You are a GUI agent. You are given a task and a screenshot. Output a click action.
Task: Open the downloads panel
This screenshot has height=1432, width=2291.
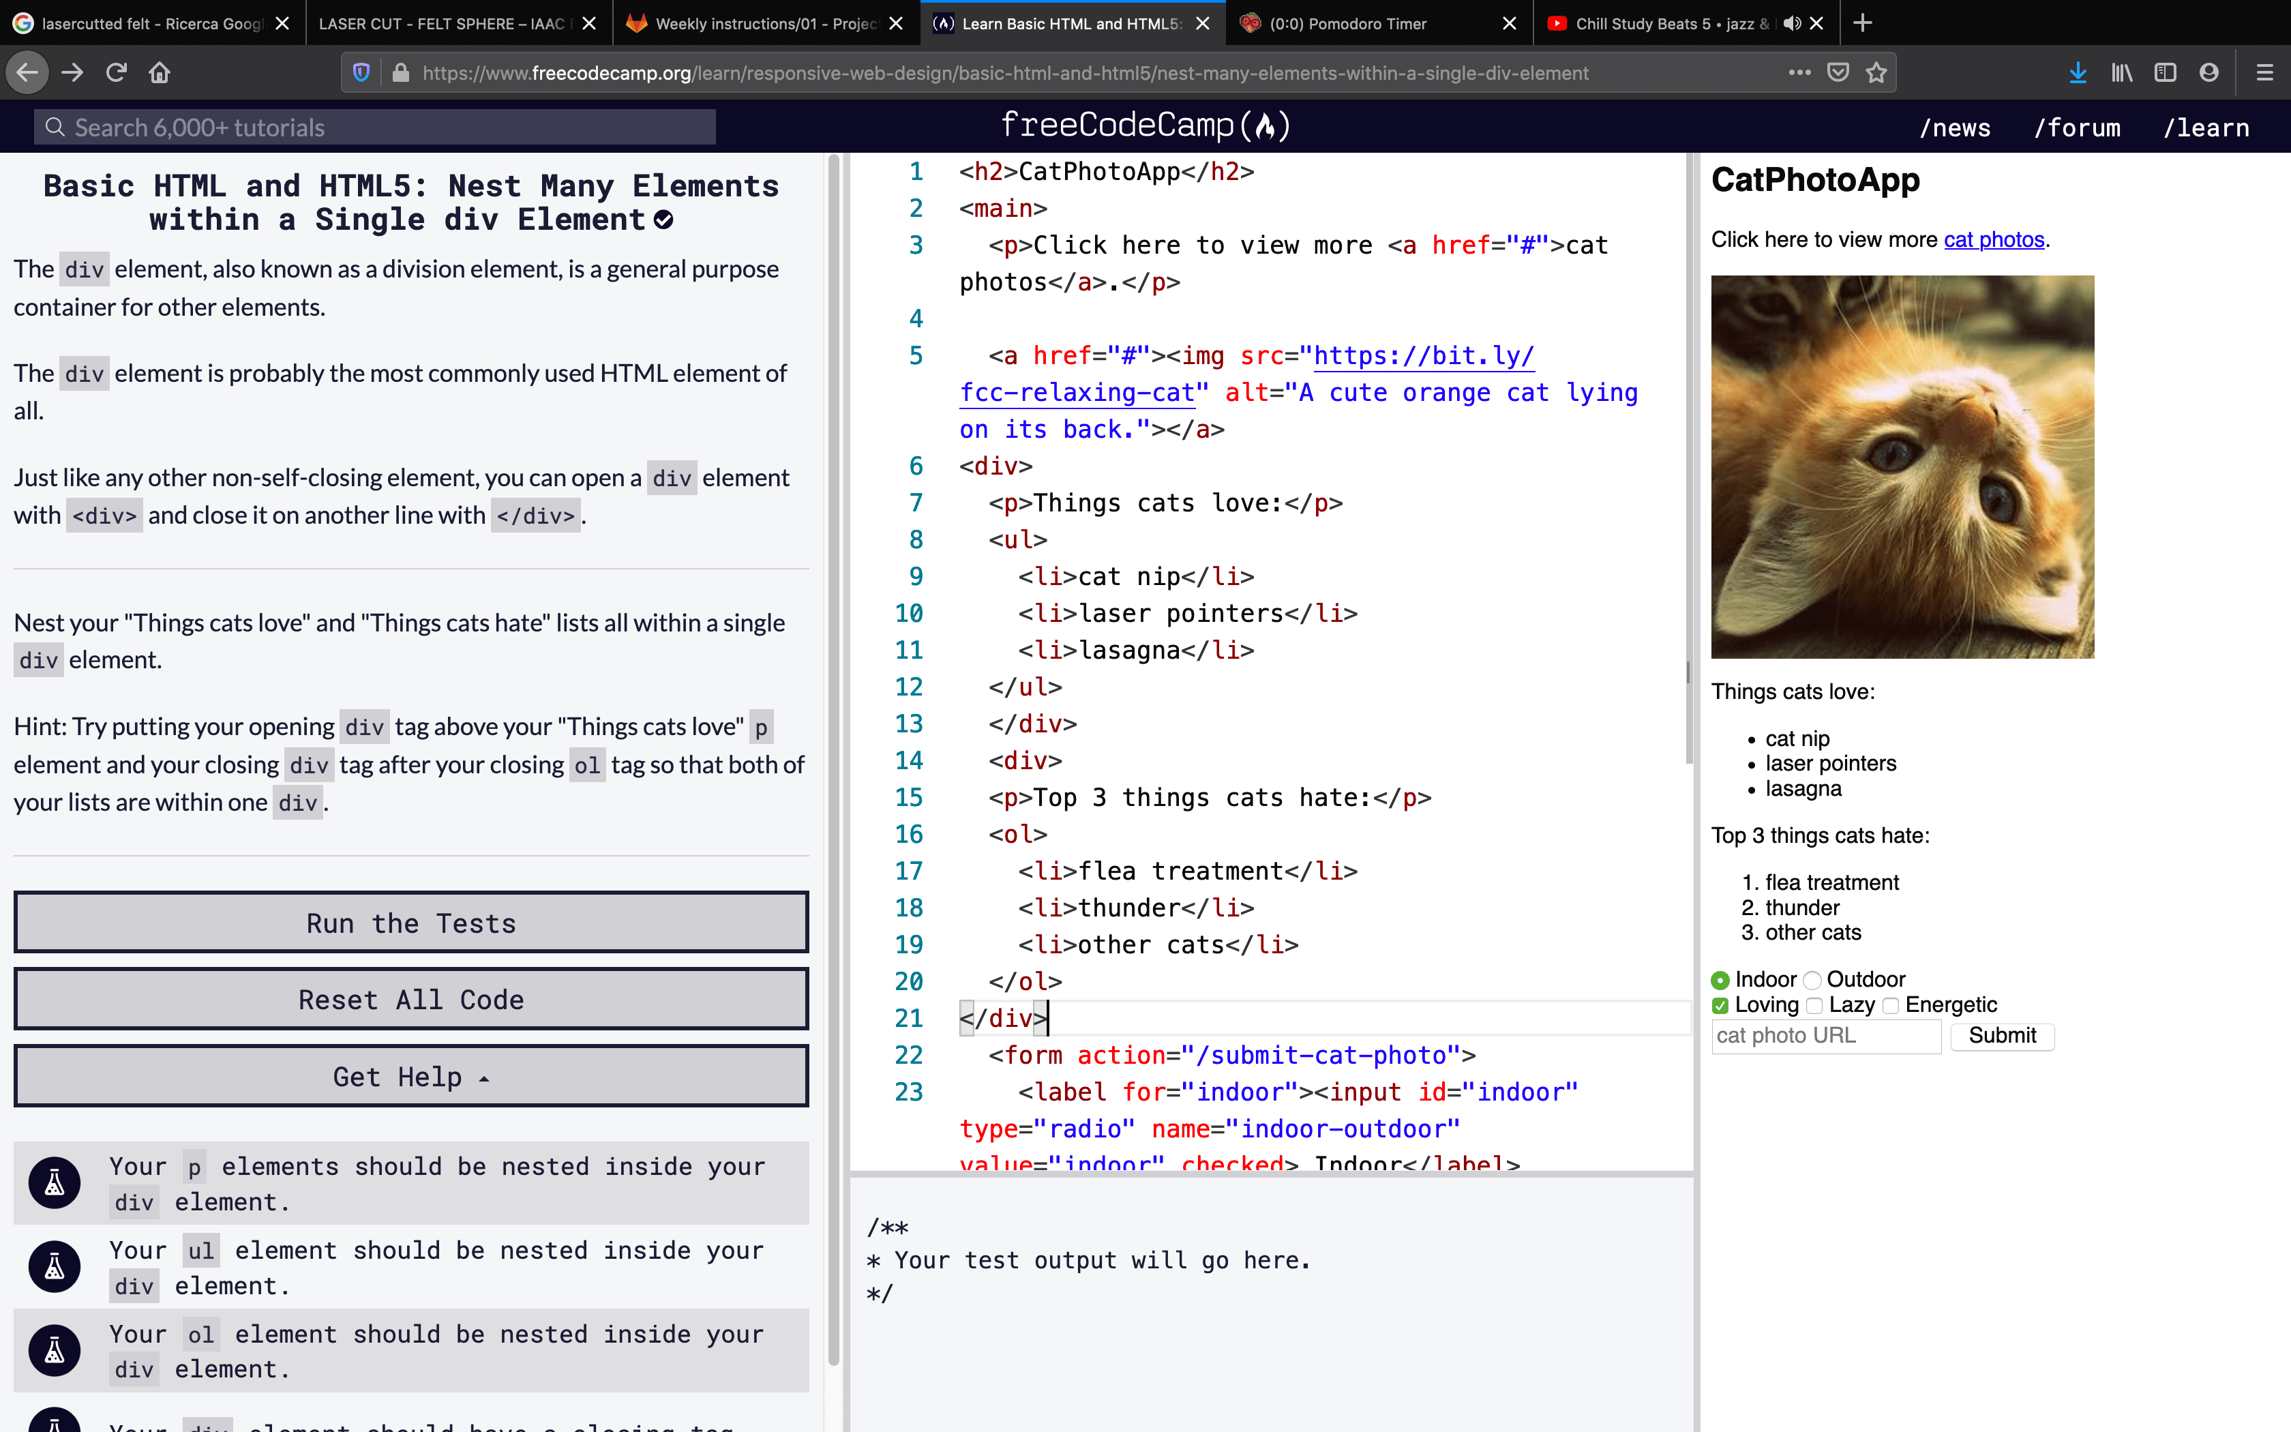tap(2078, 72)
